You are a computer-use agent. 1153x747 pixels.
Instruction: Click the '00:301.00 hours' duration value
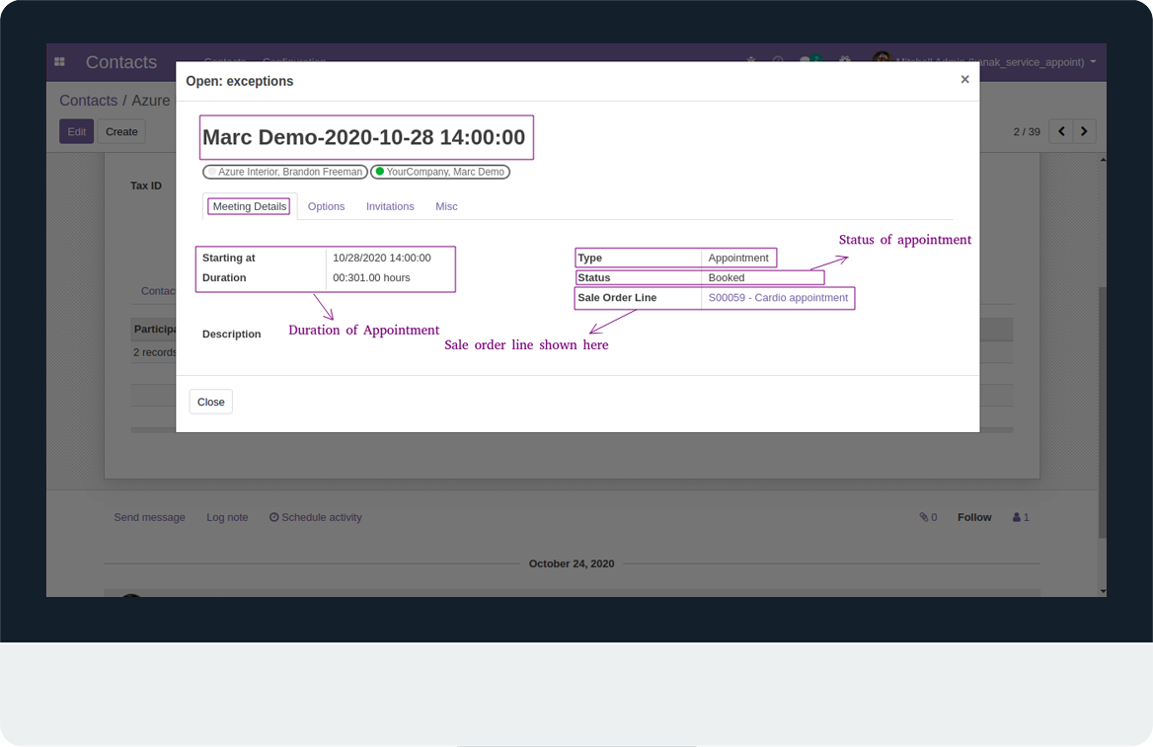[x=371, y=278]
